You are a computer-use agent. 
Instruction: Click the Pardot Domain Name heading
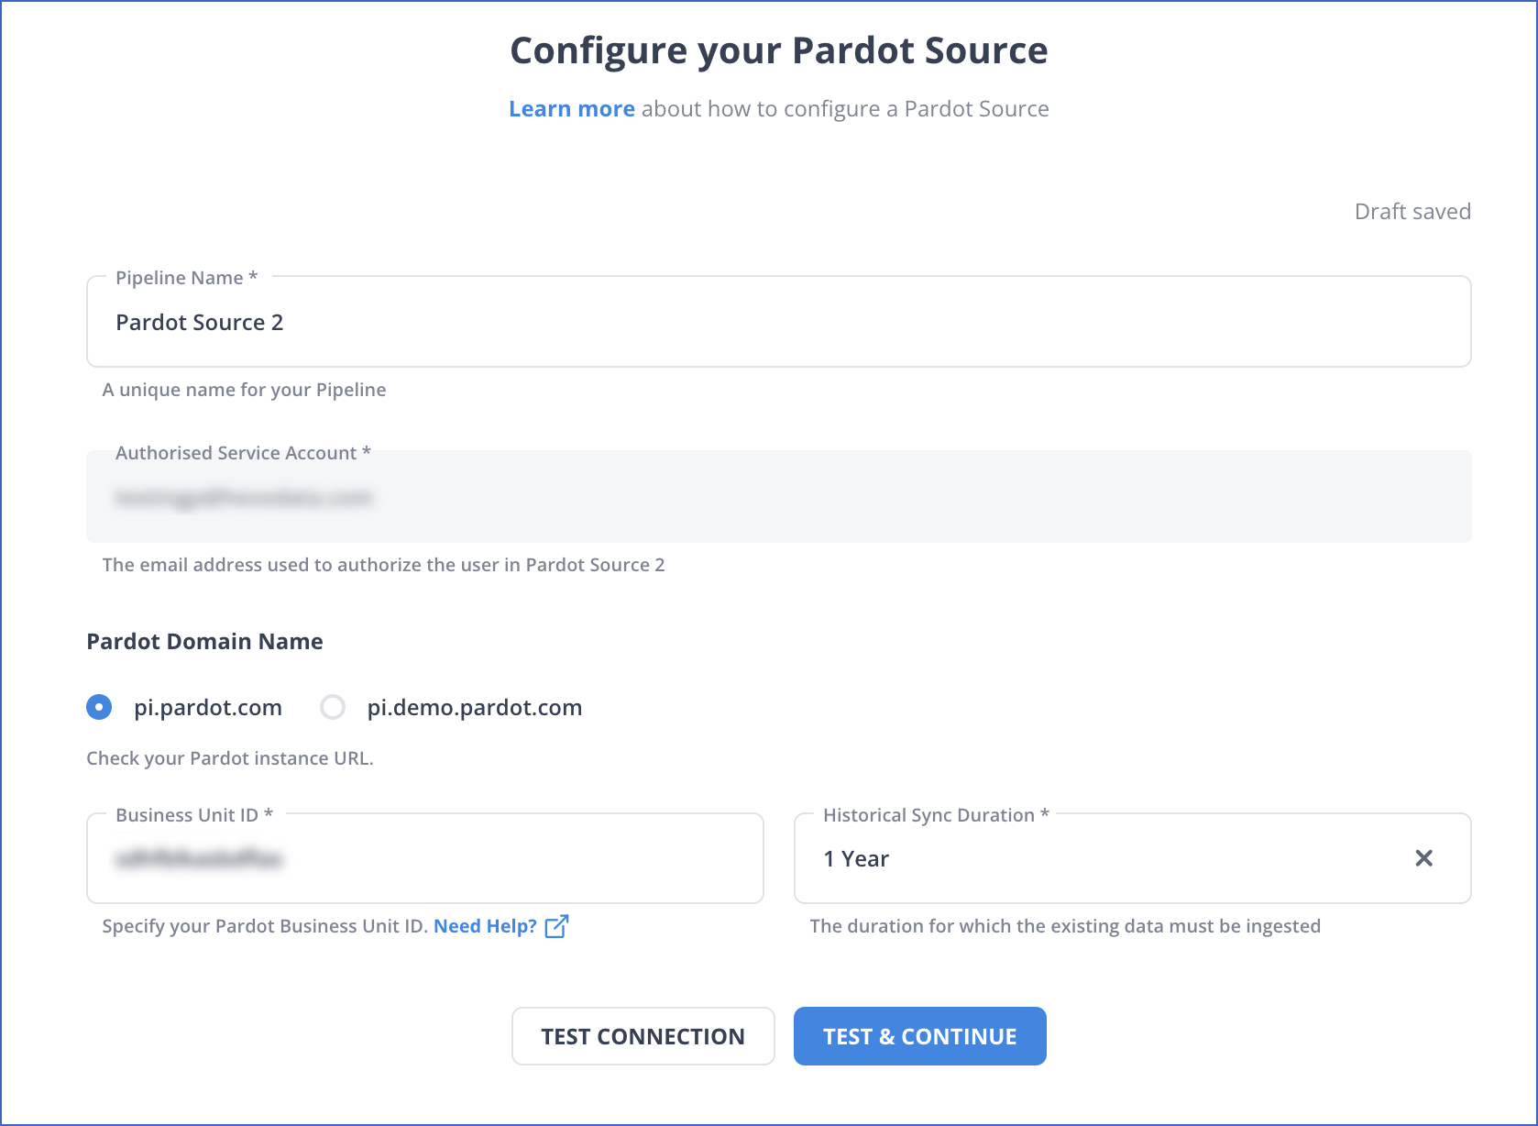204,641
